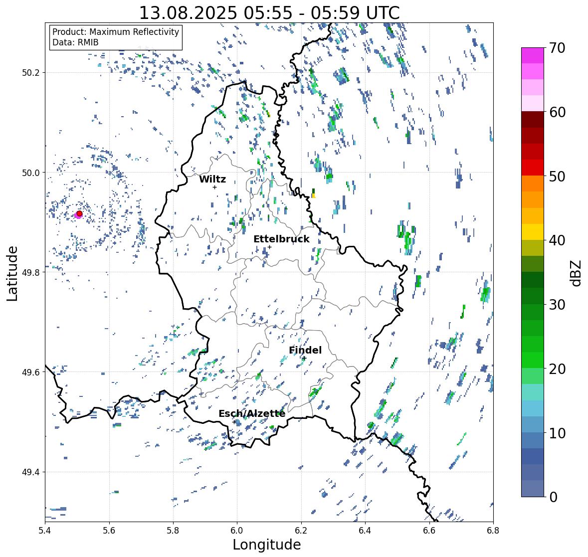588x557 pixels.
Task: Click the title '13.08.2025 05:55 - 05:59 UTC'
Action: [x=269, y=13]
